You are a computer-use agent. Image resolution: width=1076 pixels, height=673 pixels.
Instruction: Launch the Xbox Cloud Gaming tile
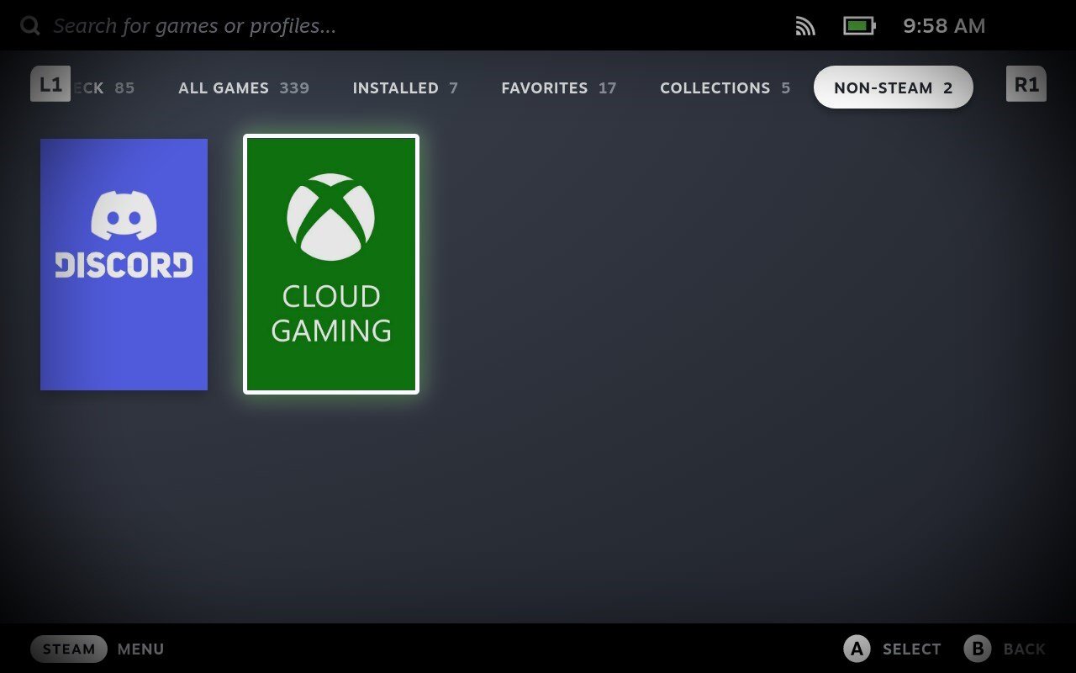[331, 264]
